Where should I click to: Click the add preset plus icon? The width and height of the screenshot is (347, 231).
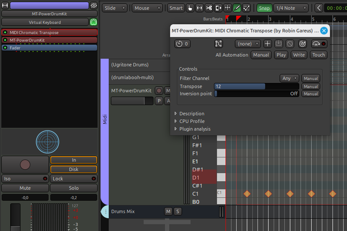267,44
